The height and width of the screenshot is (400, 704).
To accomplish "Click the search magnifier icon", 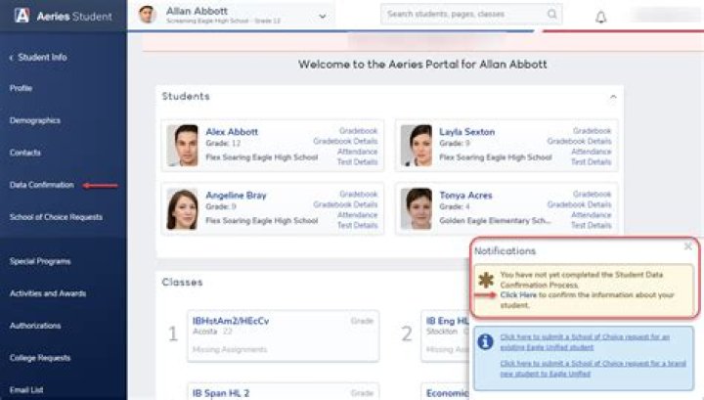I will 551,14.
